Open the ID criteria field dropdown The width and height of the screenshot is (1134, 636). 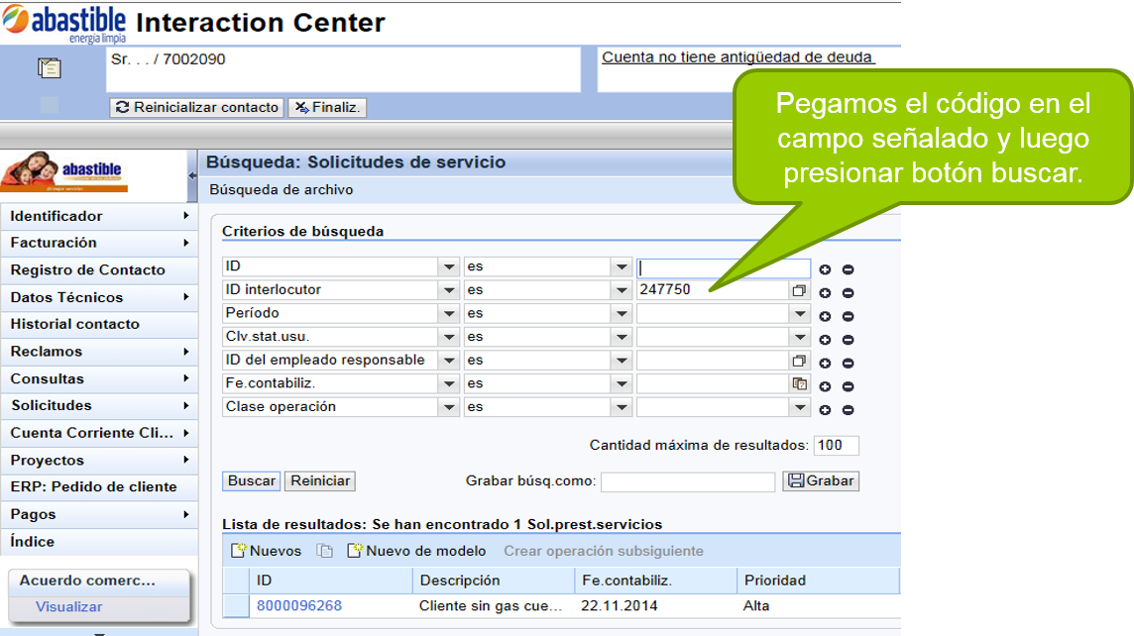[448, 266]
